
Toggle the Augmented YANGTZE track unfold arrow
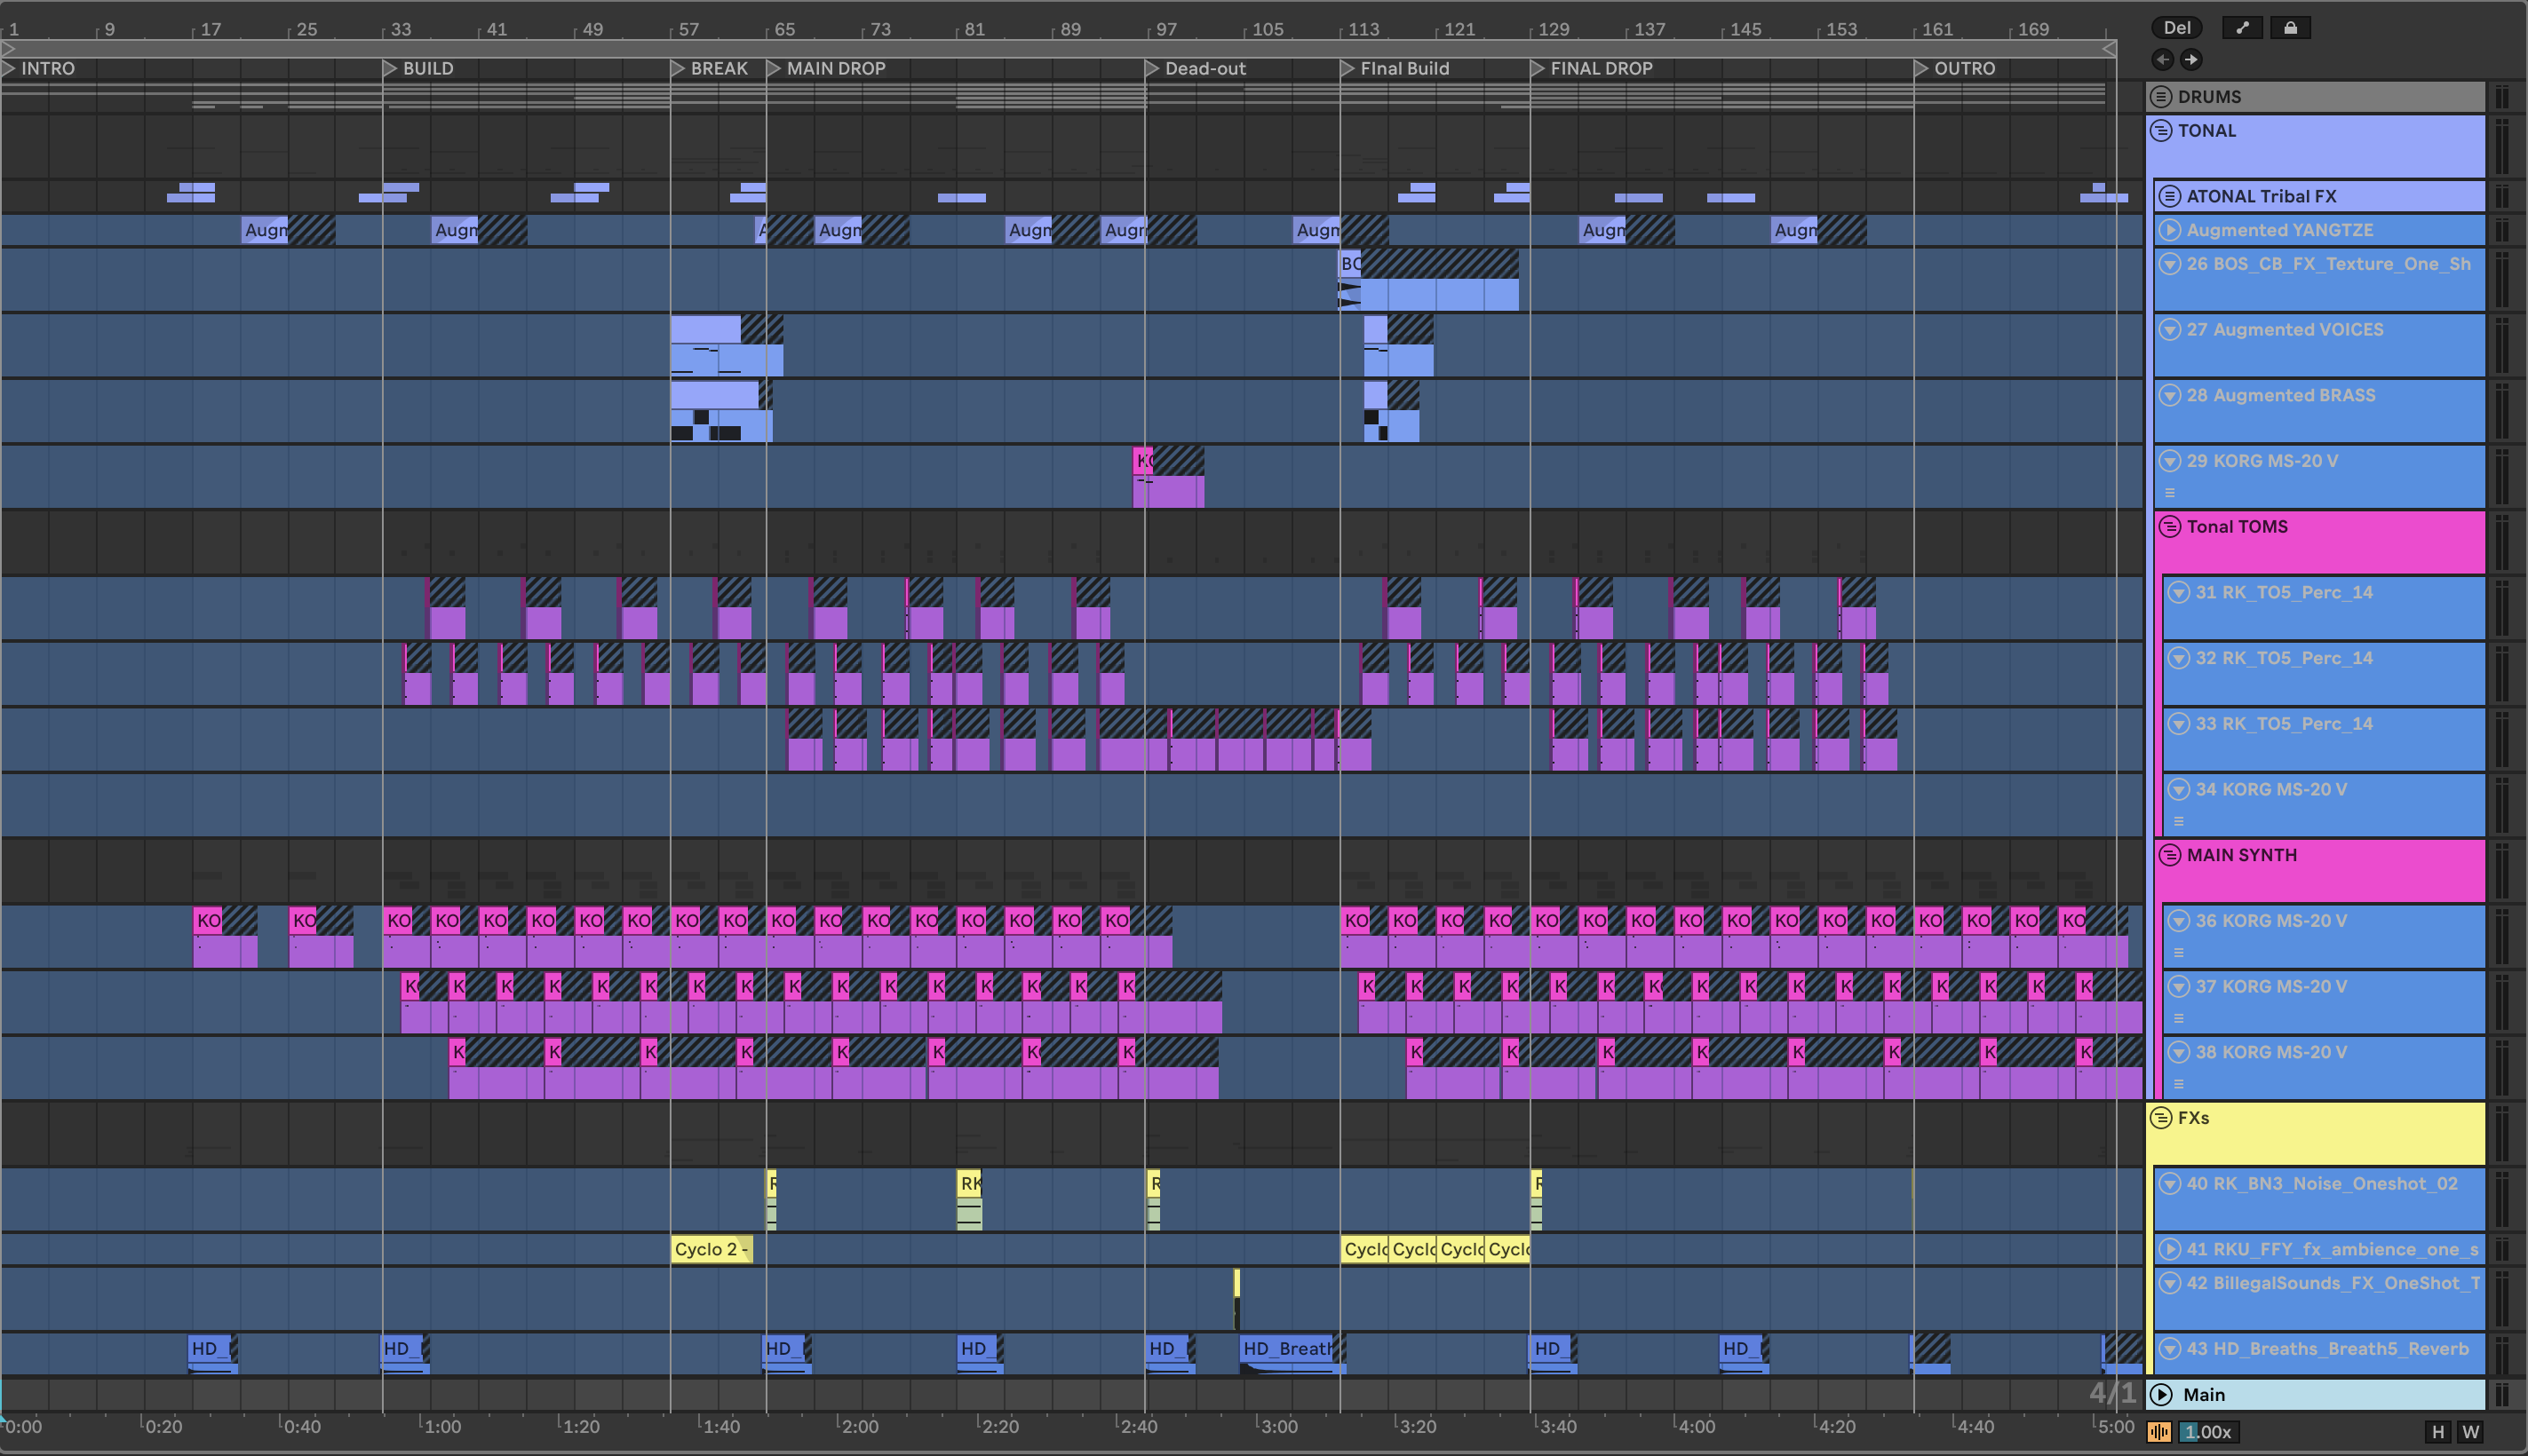[x=2170, y=230]
